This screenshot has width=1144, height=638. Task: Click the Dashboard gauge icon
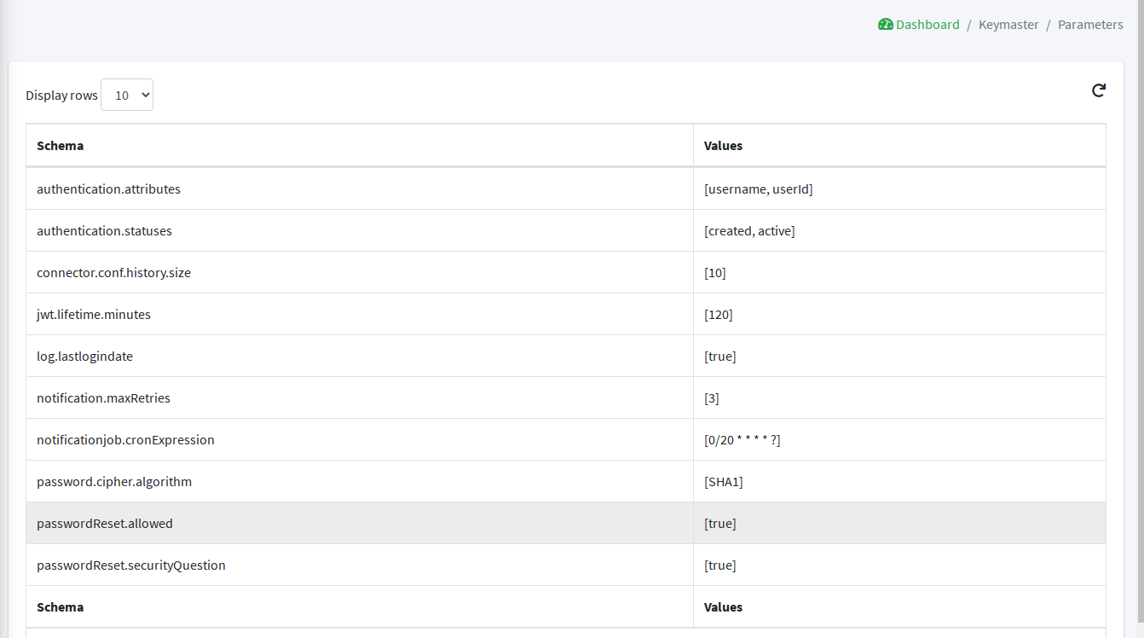coord(885,25)
